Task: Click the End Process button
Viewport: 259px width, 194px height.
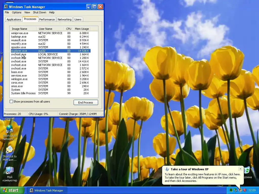Action: coord(86,103)
